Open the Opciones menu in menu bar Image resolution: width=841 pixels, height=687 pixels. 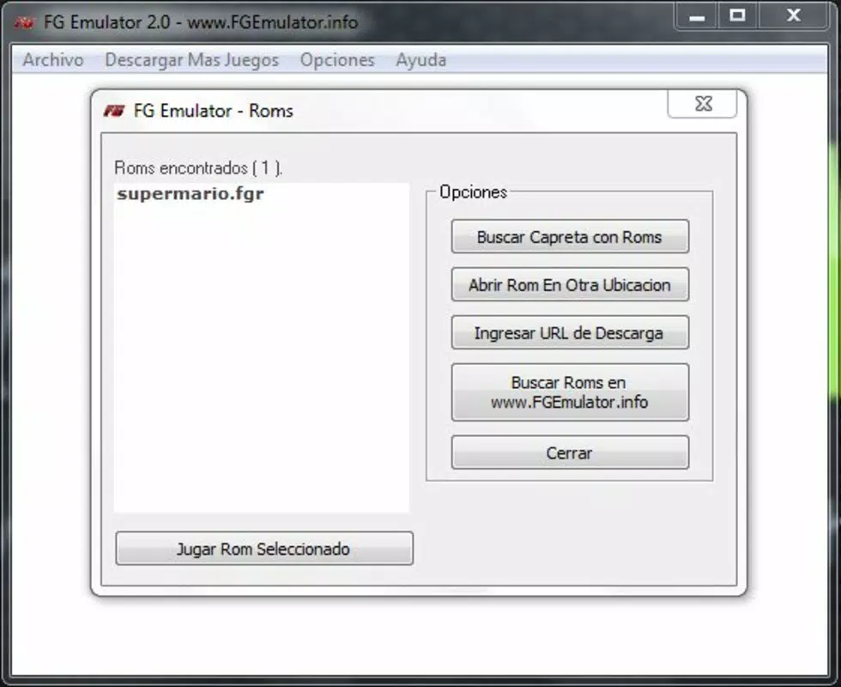coord(337,59)
